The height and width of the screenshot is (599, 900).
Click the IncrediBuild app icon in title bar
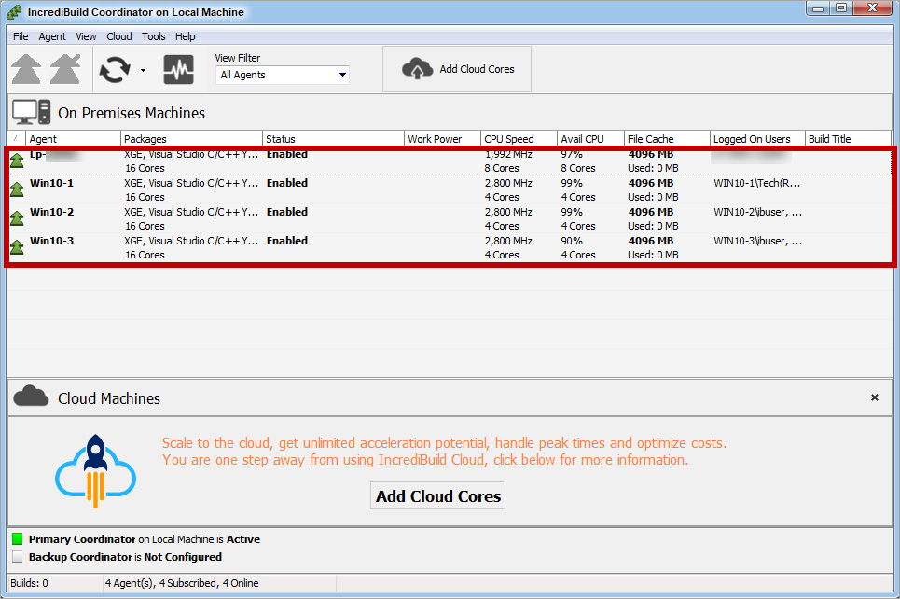point(14,11)
